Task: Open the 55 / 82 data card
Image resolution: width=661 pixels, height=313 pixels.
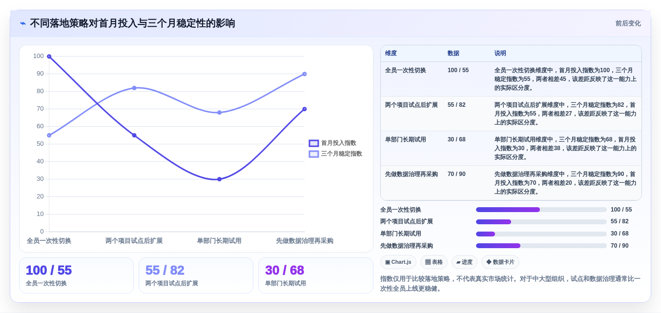Action: (x=196, y=275)
